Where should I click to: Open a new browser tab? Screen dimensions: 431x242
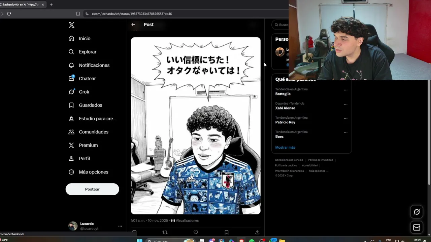click(51, 5)
